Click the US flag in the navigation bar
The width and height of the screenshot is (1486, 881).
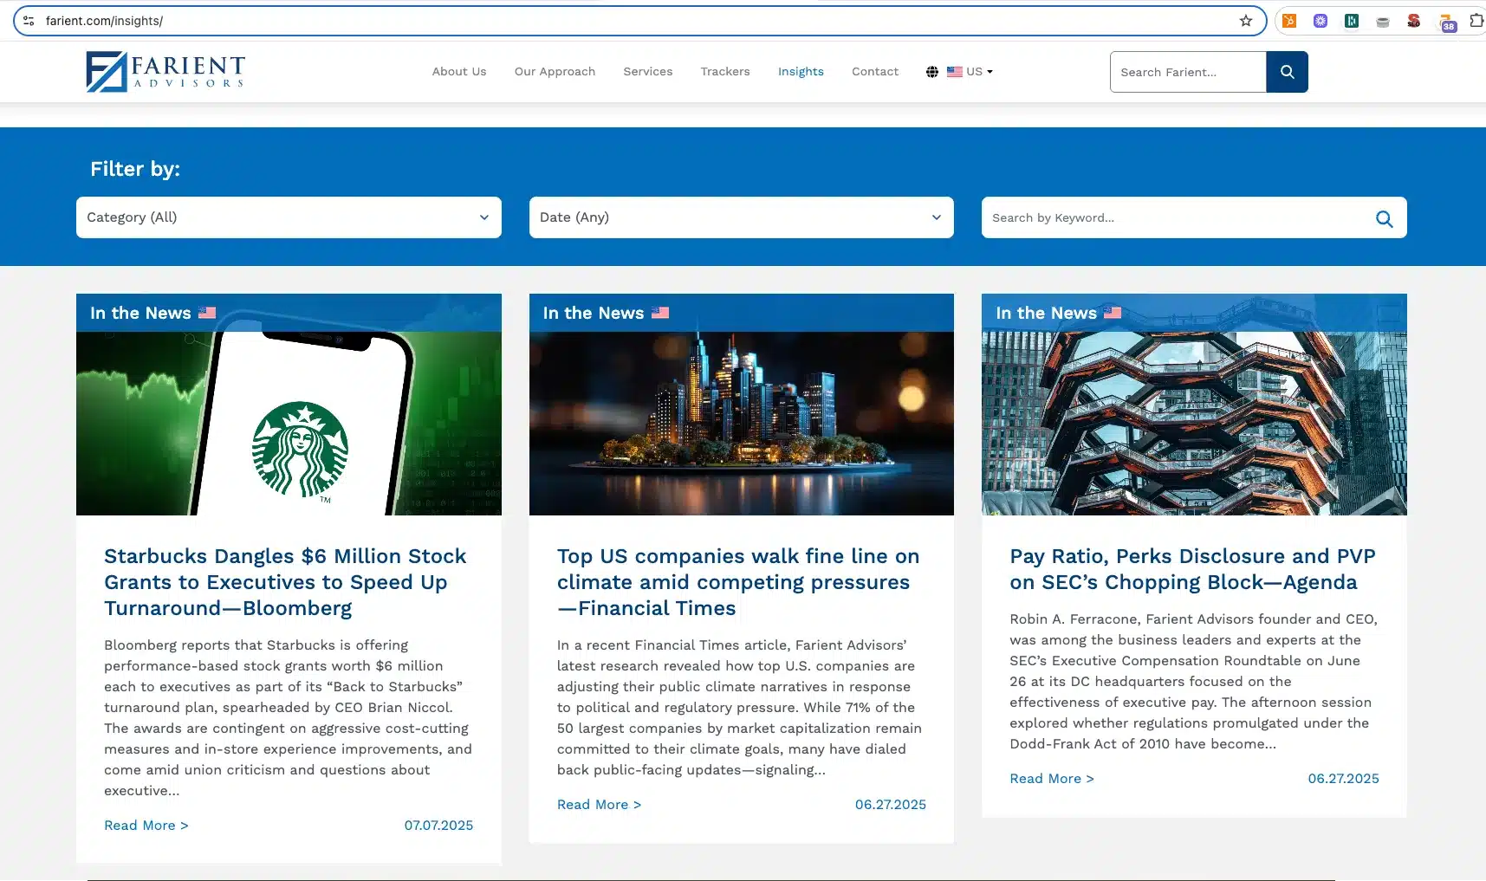coord(955,72)
